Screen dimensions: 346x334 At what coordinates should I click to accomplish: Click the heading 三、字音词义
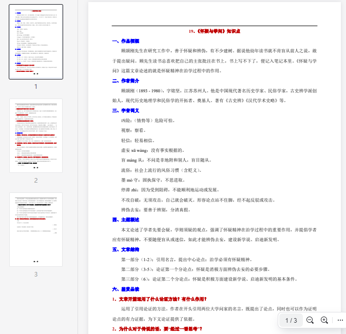click(x=126, y=110)
